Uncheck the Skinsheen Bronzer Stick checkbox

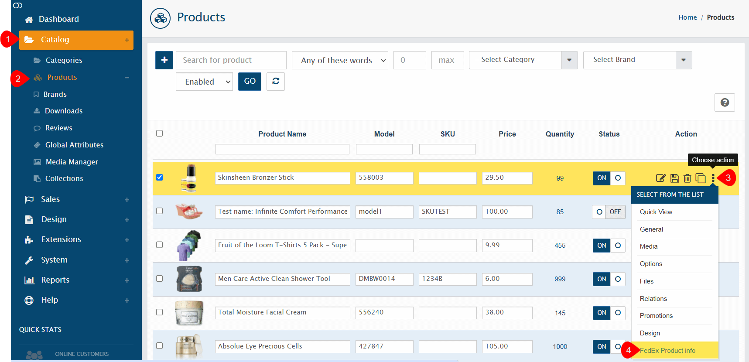(x=160, y=178)
